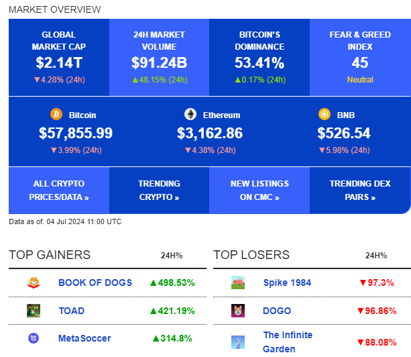Open the DOGO coin link
411x357 pixels.
coord(277,311)
